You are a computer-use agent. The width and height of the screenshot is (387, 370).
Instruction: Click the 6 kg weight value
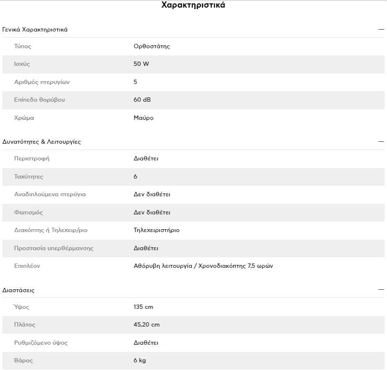(140, 360)
